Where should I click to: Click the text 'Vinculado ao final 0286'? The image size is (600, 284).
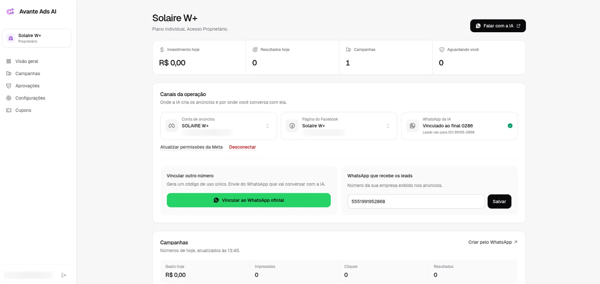click(x=448, y=126)
